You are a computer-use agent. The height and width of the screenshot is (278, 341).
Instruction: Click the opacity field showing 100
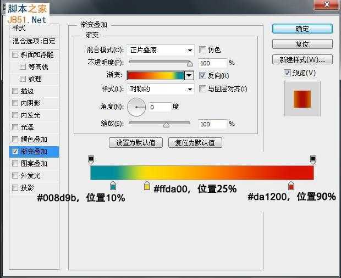[x=212, y=63]
